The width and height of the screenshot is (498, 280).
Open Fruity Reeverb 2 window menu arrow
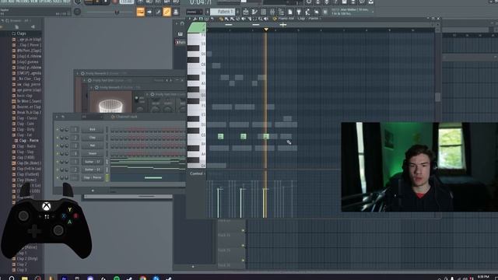pyautogui.click(x=77, y=73)
